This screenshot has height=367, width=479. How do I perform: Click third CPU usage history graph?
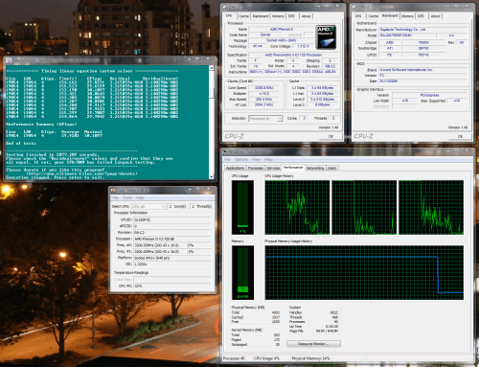pyautogui.click(x=431, y=207)
